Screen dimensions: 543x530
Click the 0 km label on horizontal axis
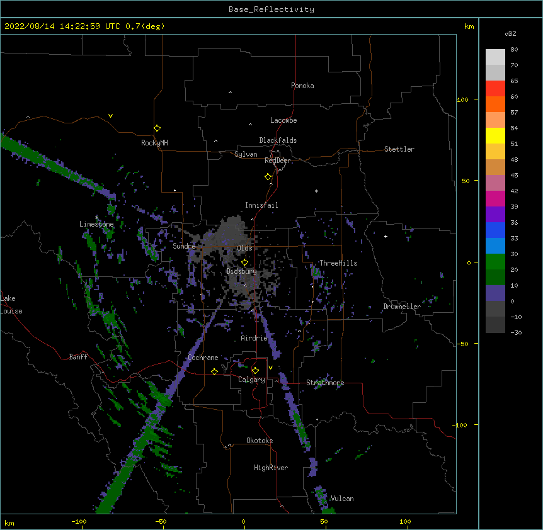pos(243,521)
